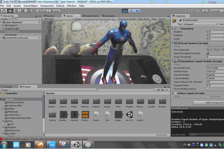This screenshot has width=224, height=149.
Task: Open the GameObject menu
Action: coord(31,6)
